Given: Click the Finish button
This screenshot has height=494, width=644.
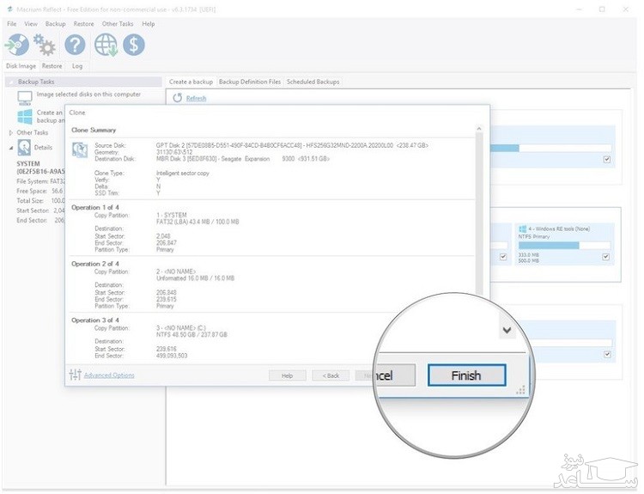Looking at the screenshot, I should [x=466, y=375].
